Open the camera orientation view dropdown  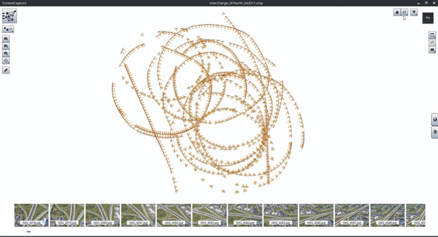[404, 12]
